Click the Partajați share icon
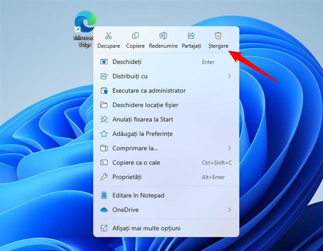 [x=191, y=35]
